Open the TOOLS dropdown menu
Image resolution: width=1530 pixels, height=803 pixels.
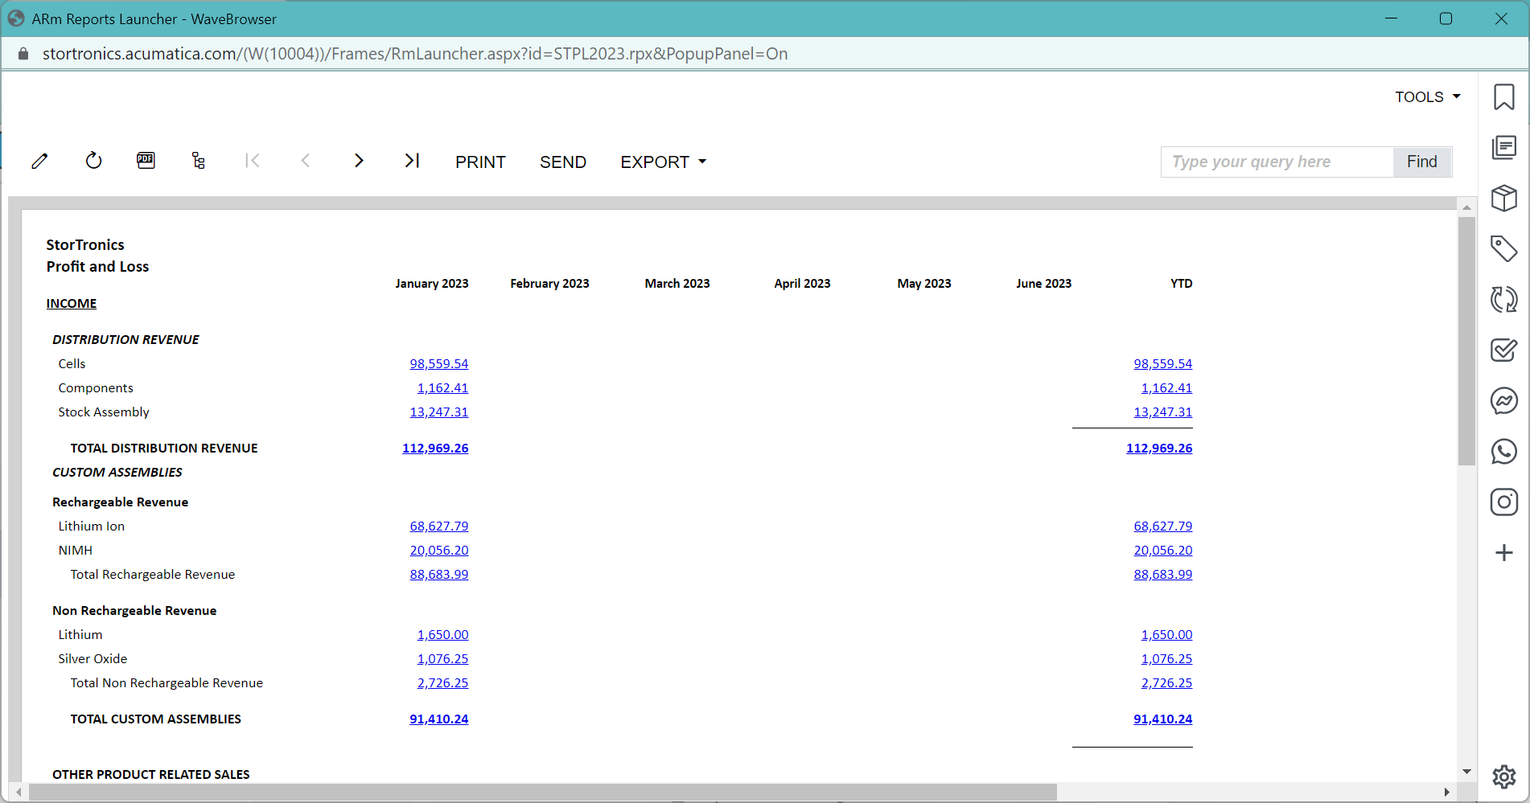pos(1428,96)
